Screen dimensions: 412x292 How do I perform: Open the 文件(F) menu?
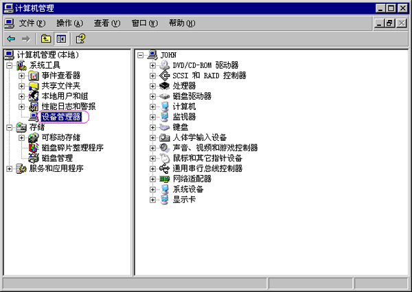pos(32,23)
